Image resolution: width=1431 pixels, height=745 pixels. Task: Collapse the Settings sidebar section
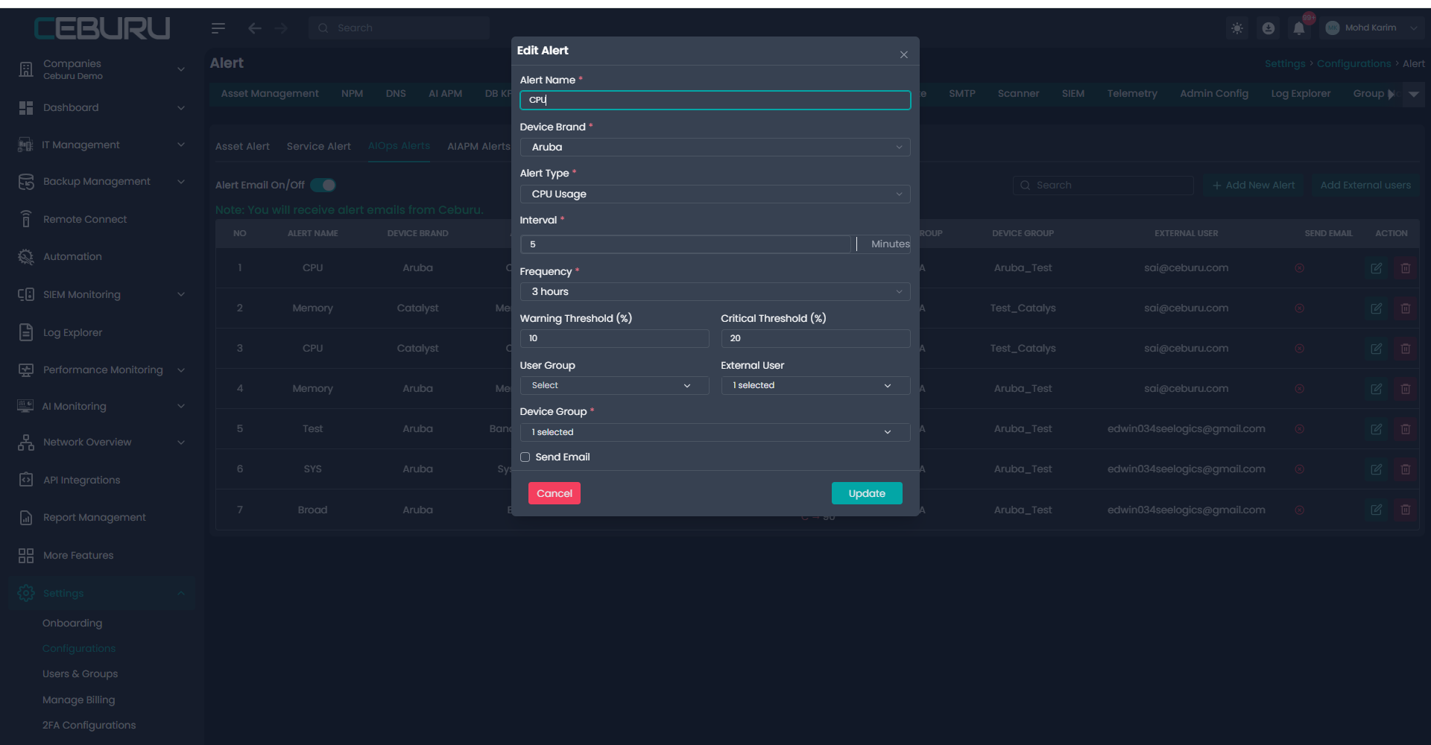click(x=102, y=594)
